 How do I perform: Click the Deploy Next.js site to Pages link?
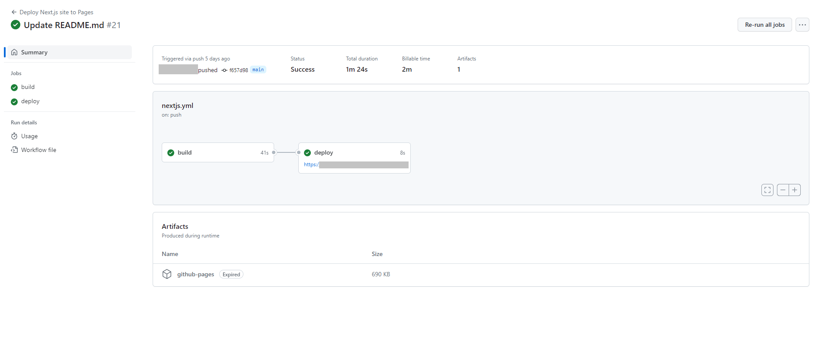click(56, 12)
